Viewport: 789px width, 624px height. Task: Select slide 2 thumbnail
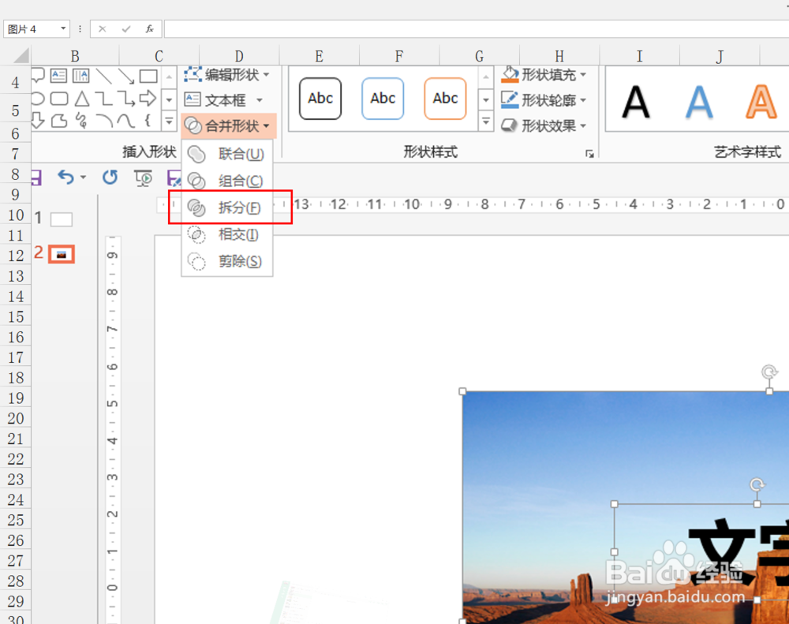[62, 255]
